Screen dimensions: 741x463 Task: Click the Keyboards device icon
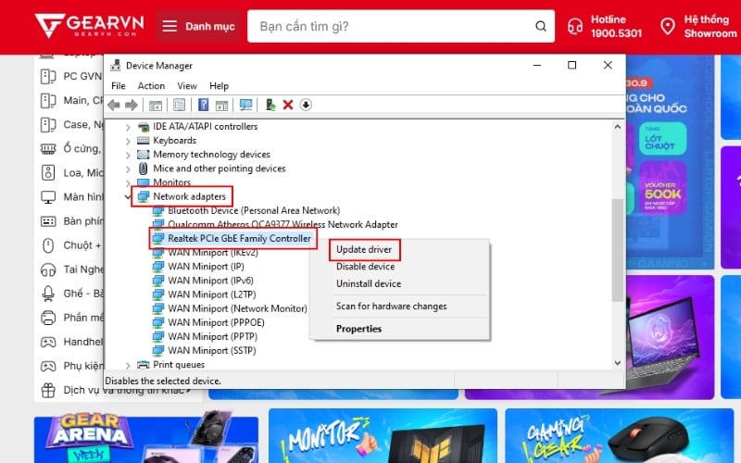(x=143, y=141)
